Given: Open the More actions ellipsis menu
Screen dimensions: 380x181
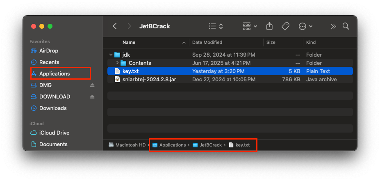Looking at the screenshot, I should (x=305, y=26).
